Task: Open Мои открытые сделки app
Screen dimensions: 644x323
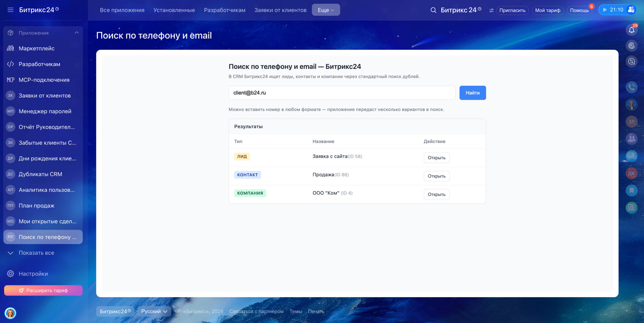Action: pos(43,221)
